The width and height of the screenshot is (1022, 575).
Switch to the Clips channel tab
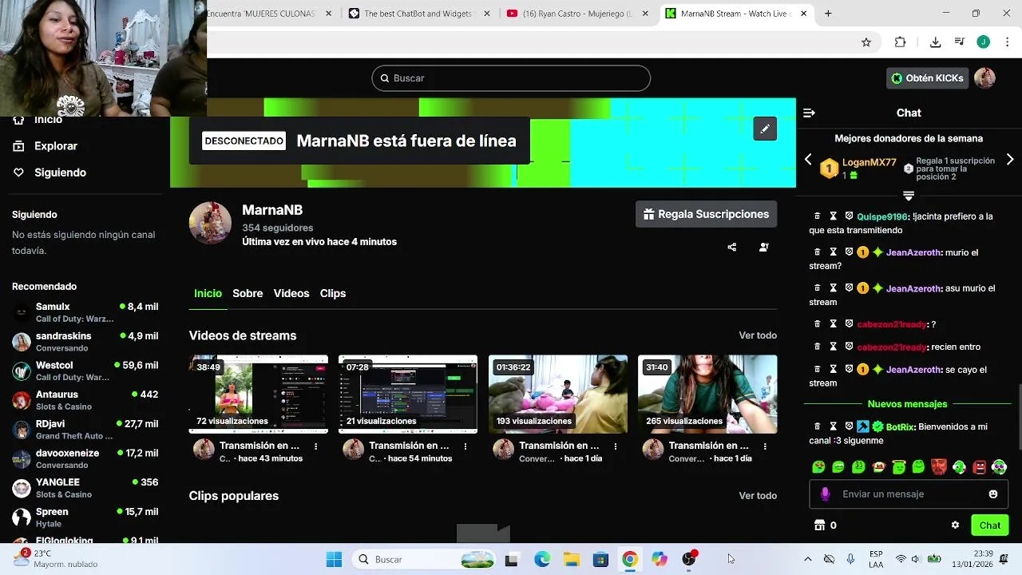[333, 293]
